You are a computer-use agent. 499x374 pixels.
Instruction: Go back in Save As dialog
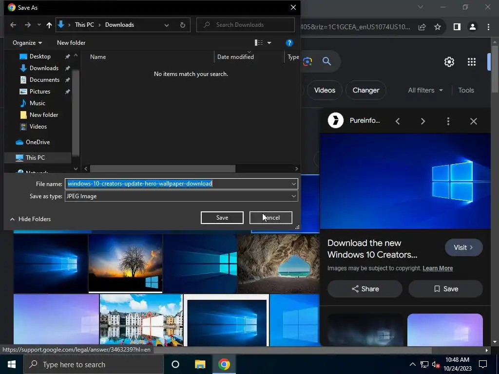pyautogui.click(x=13, y=25)
